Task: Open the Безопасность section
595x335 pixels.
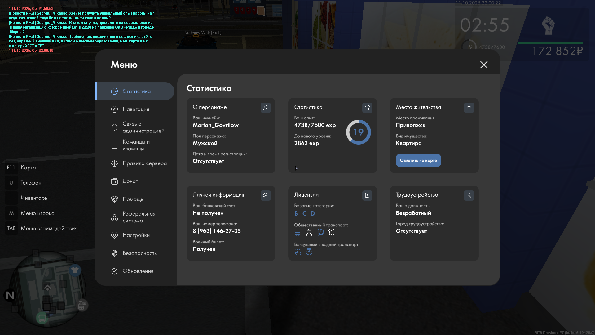Action: point(139,253)
